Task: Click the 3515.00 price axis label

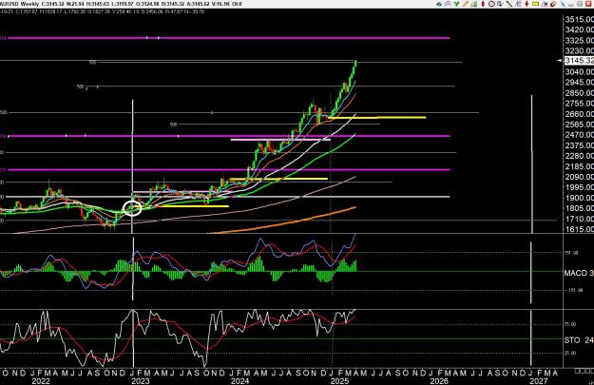Action: tap(580, 20)
